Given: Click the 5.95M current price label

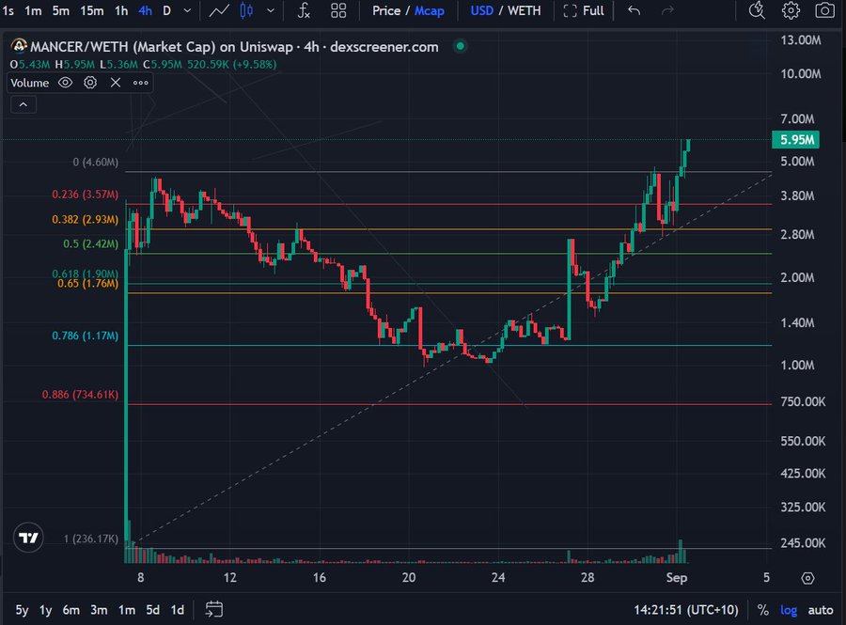Looking at the screenshot, I should (x=796, y=140).
